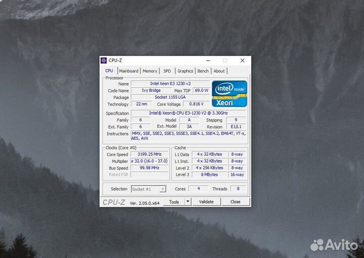
Task: Click the Tools button
Action: tap(174, 202)
